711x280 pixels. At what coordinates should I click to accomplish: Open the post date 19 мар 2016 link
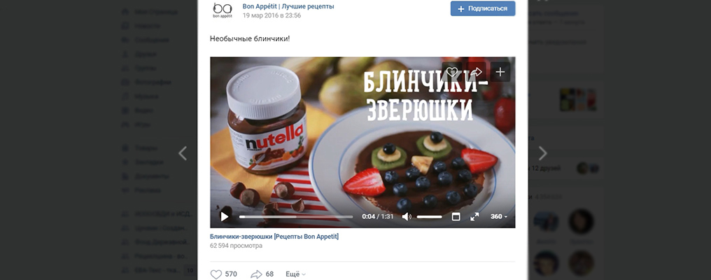pyautogui.click(x=272, y=15)
